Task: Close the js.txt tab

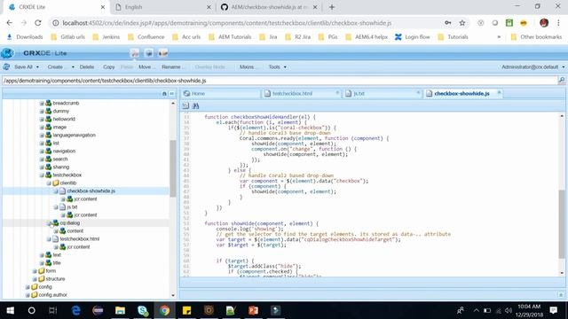Action: (x=418, y=93)
